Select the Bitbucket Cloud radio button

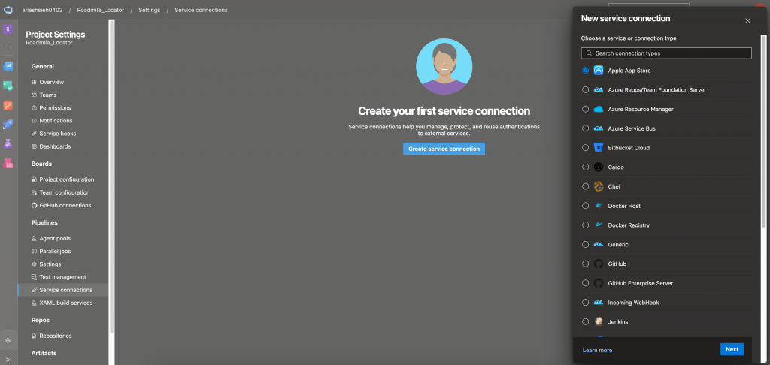pos(585,148)
